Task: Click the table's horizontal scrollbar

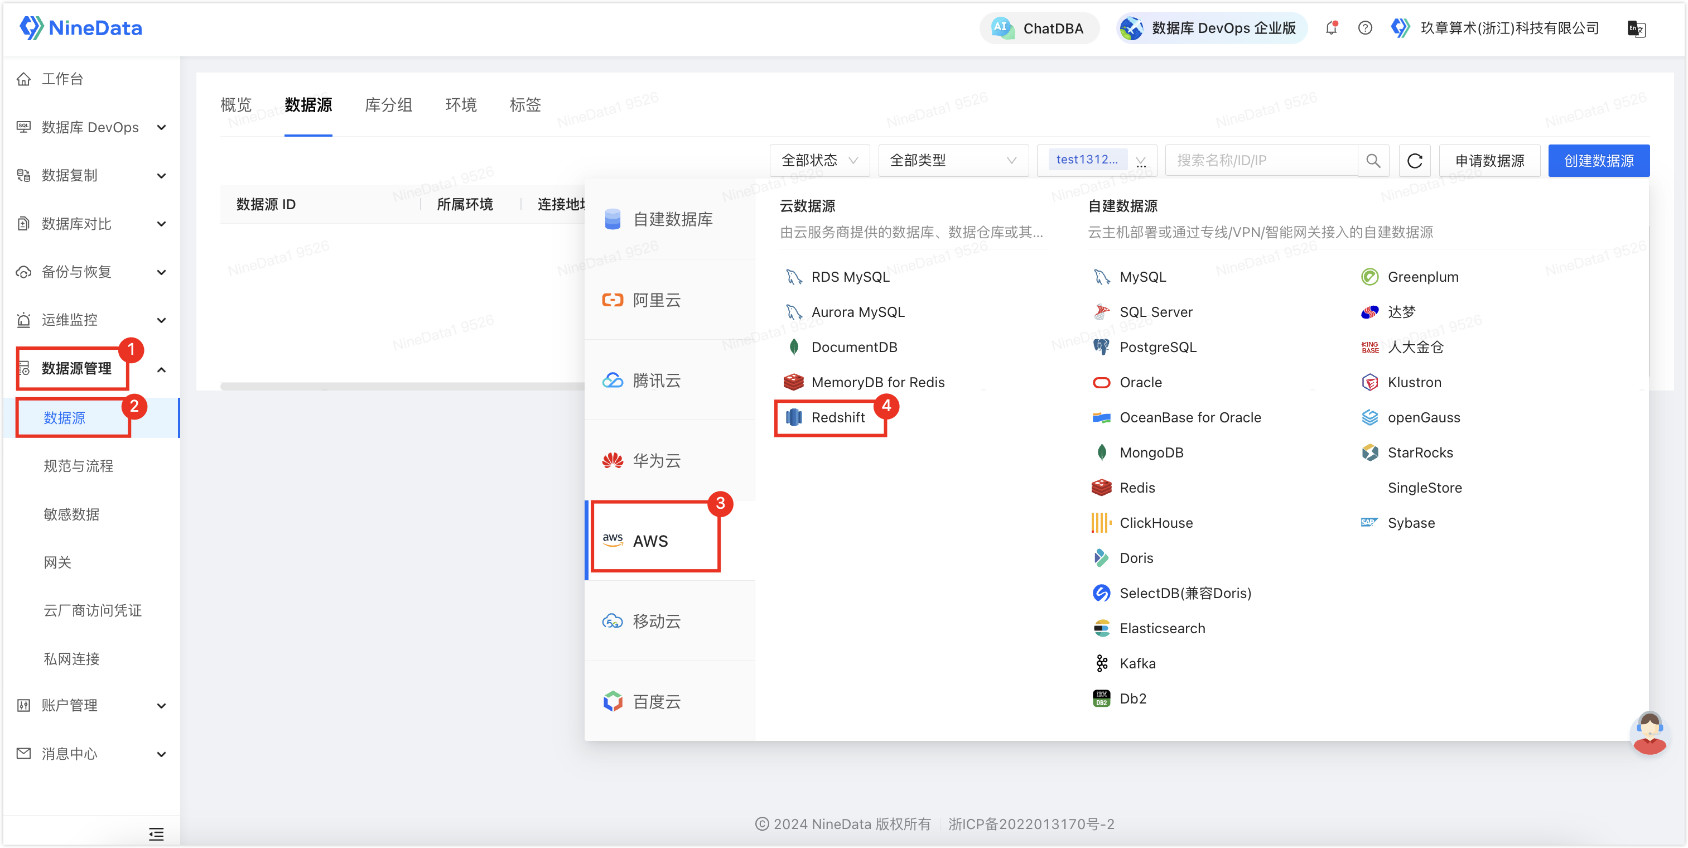Action: [402, 387]
